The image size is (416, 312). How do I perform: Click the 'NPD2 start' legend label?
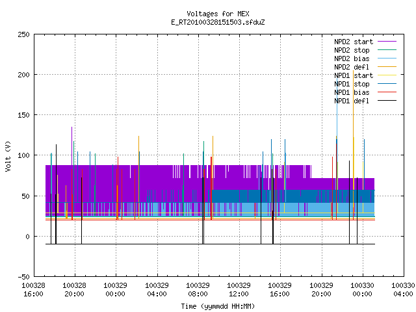(354, 42)
